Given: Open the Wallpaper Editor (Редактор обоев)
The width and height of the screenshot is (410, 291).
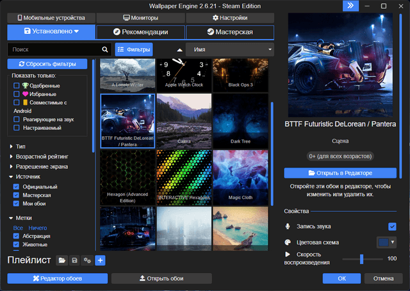Looking at the screenshot, I should coord(57,278).
